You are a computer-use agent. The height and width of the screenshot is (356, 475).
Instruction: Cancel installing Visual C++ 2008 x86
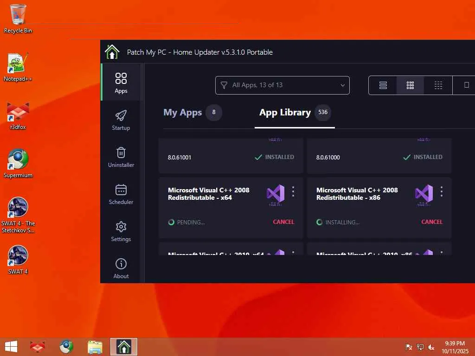click(432, 222)
